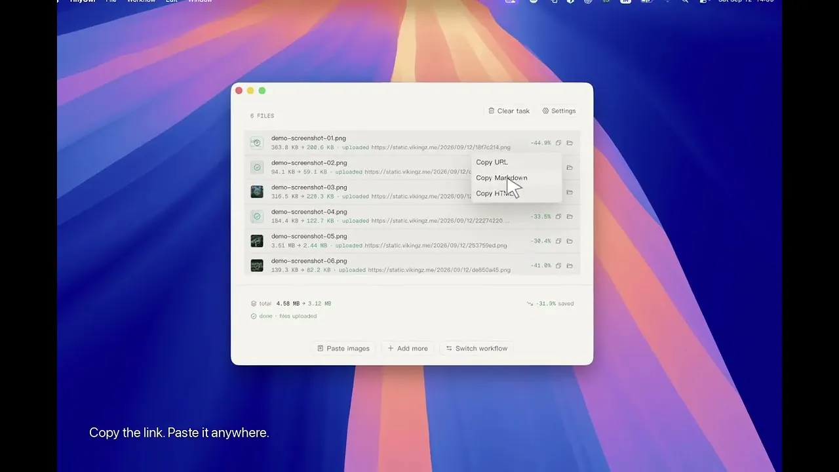Click the stack icon beside total size
The height and width of the screenshot is (472, 839).
[x=254, y=304]
